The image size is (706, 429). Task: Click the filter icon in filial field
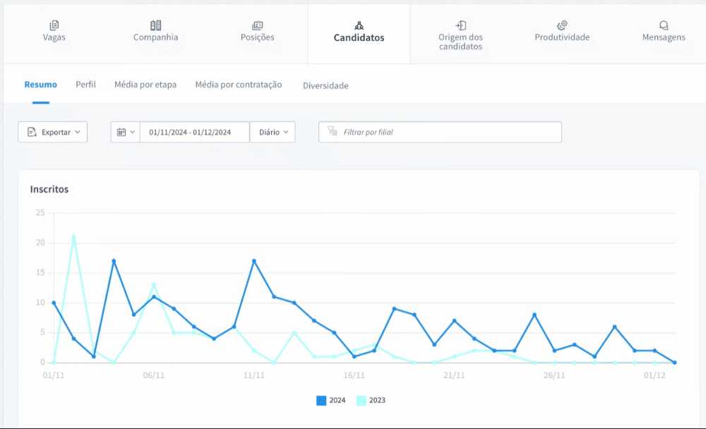coord(333,131)
